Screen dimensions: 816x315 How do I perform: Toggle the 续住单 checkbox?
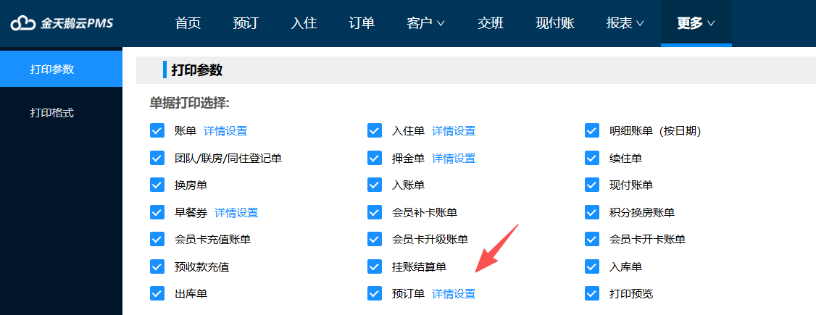pos(592,158)
